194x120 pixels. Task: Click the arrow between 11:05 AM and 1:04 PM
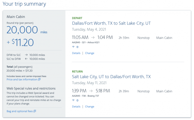[93, 38]
